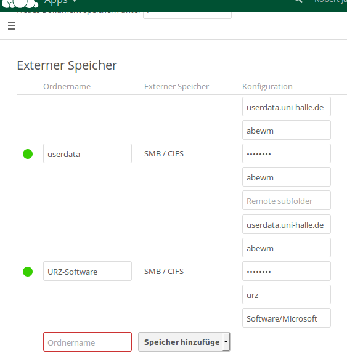The width and height of the screenshot is (347, 364).
Task: Click the empty Remote subfolder field
Action: [x=287, y=200]
